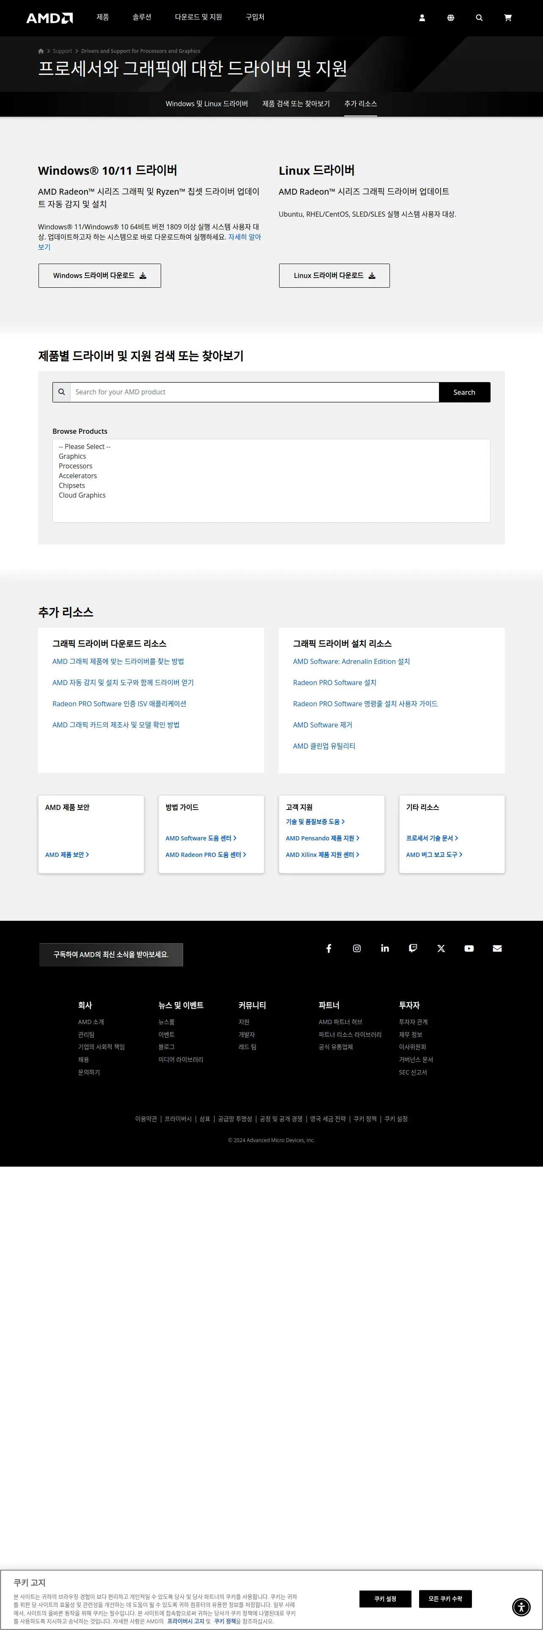The image size is (543, 1630).
Task: Click the AMD logo in header
Action: 49,18
